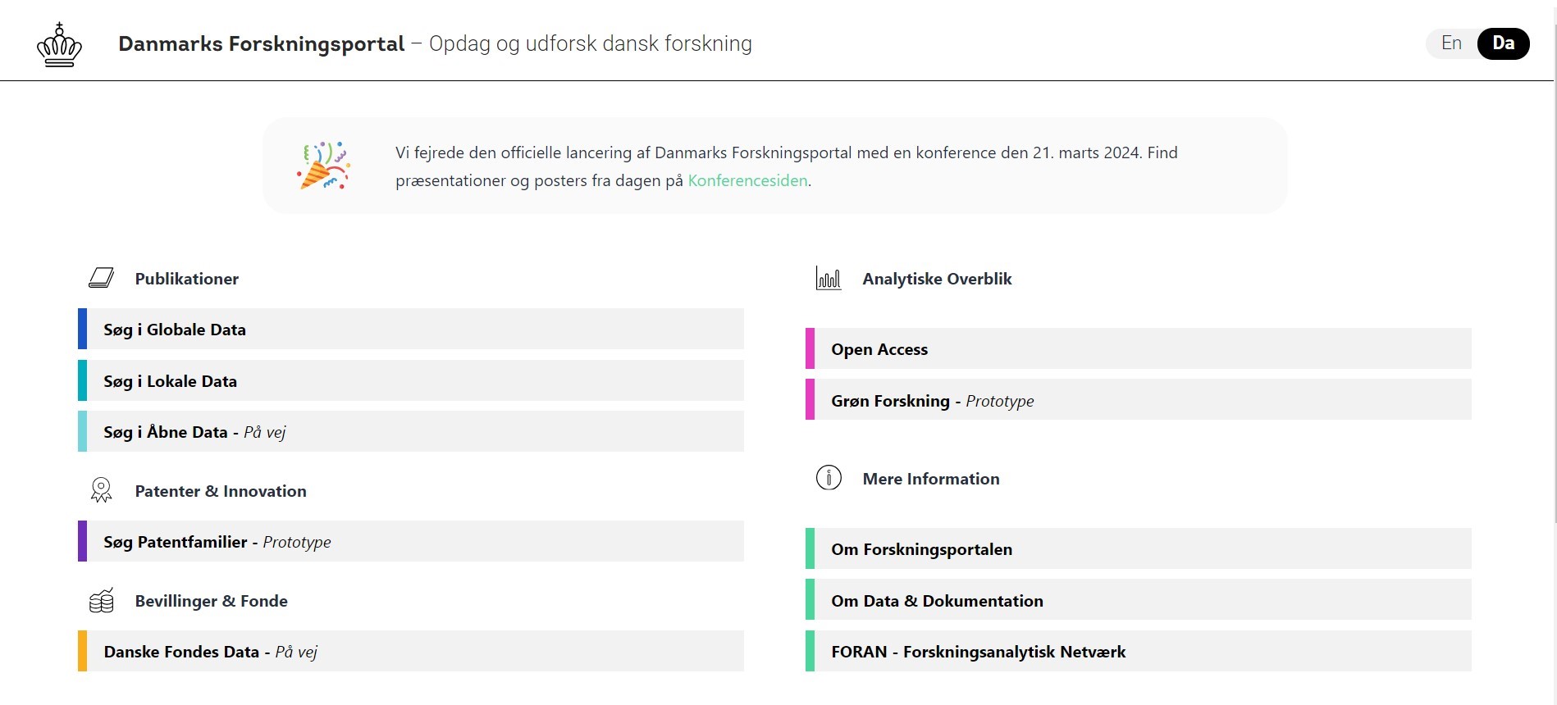Click the Publikationer book icon

pos(101,279)
